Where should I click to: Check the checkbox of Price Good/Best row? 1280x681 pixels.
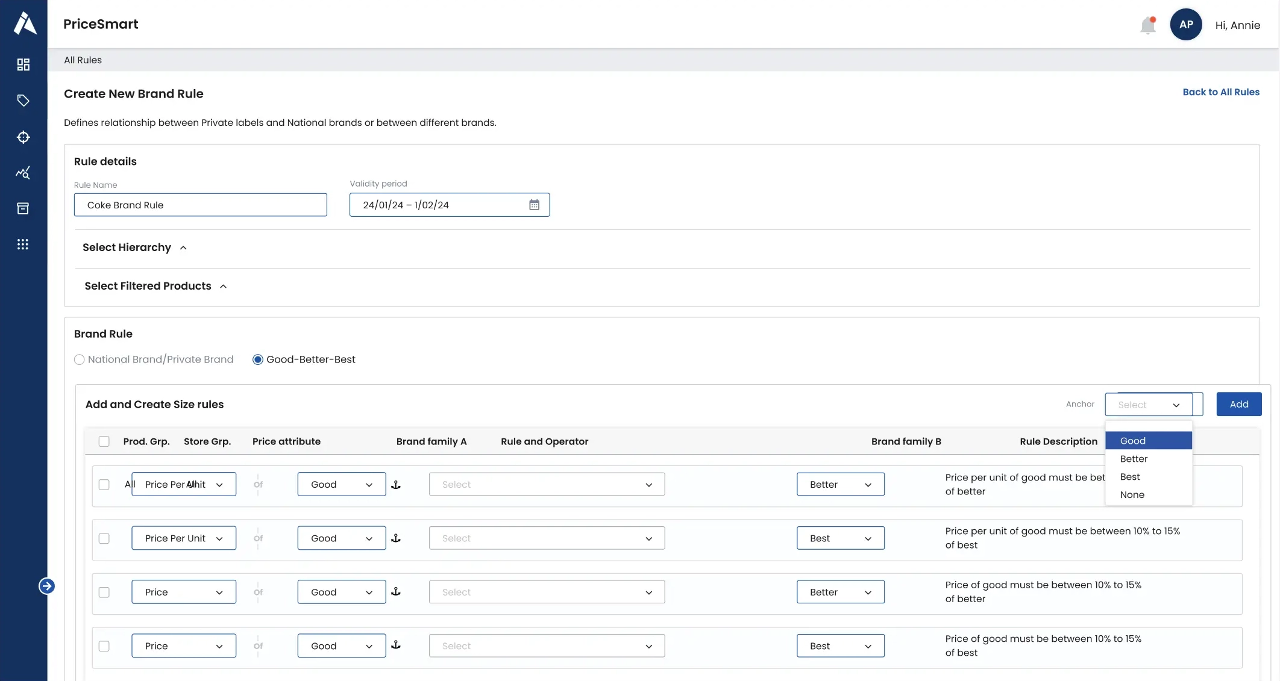pos(104,646)
